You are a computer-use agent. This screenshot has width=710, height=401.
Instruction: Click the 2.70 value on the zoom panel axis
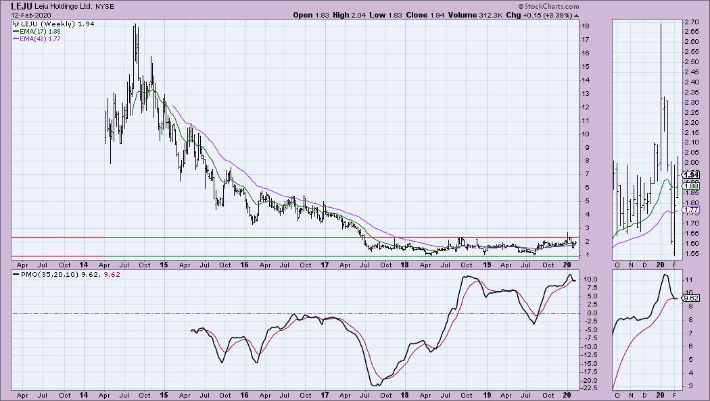(691, 22)
